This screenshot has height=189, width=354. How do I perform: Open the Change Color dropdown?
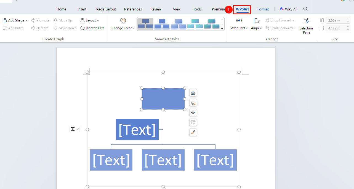click(123, 24)
